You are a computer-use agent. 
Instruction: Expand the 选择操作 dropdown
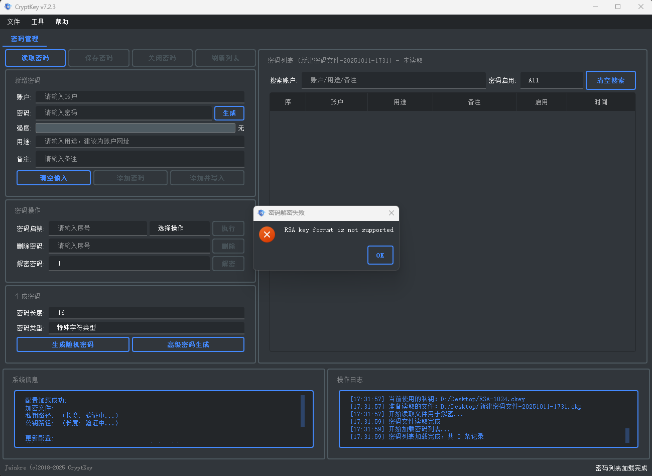pyautogui.click(x=179, y=228)
